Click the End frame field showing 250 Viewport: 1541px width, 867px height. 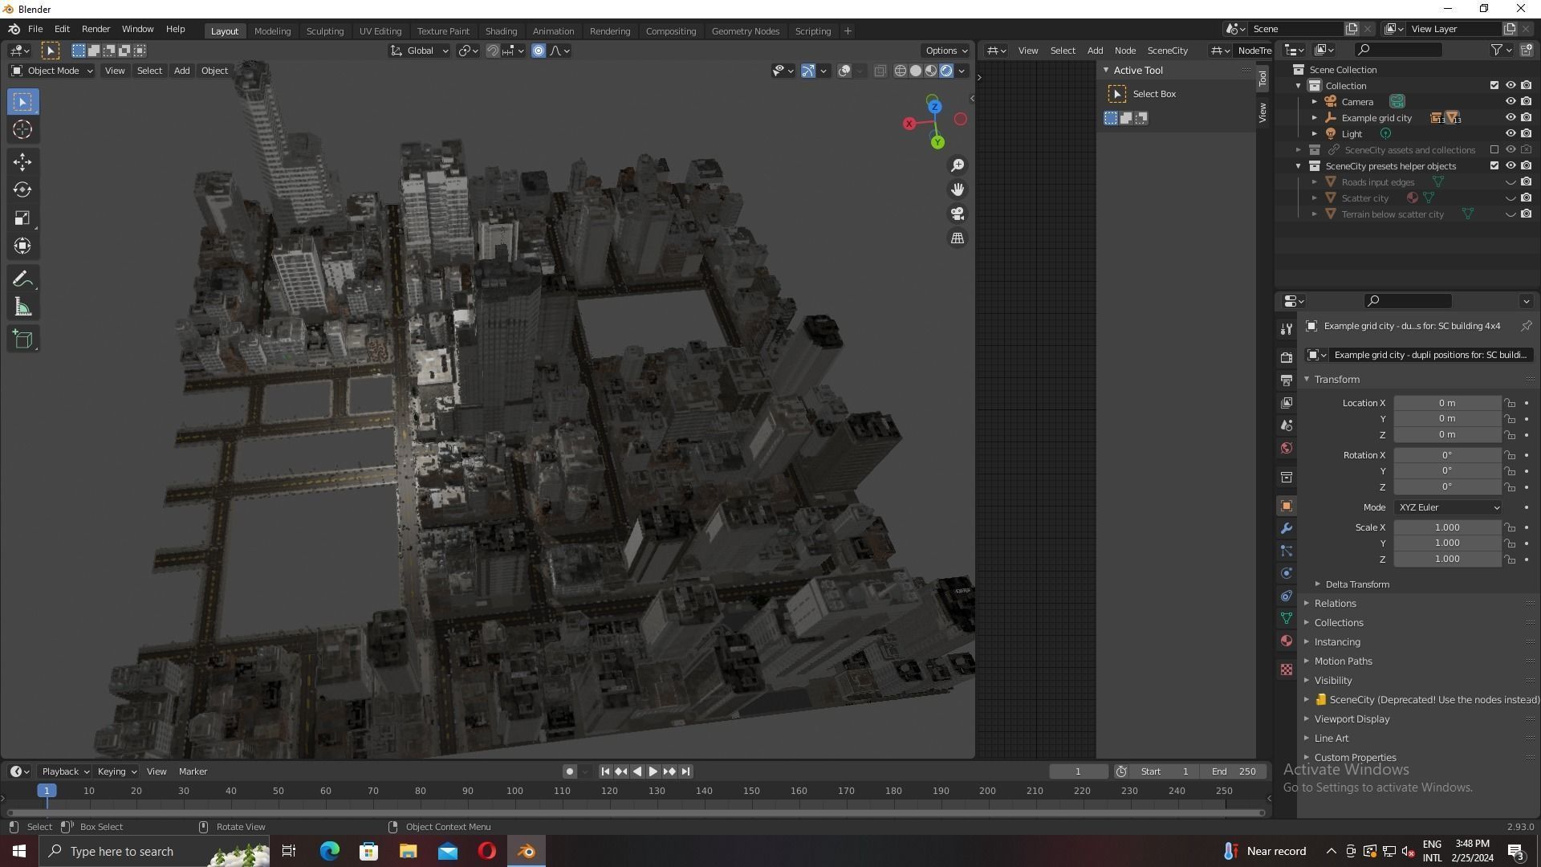pos(1234,771)
